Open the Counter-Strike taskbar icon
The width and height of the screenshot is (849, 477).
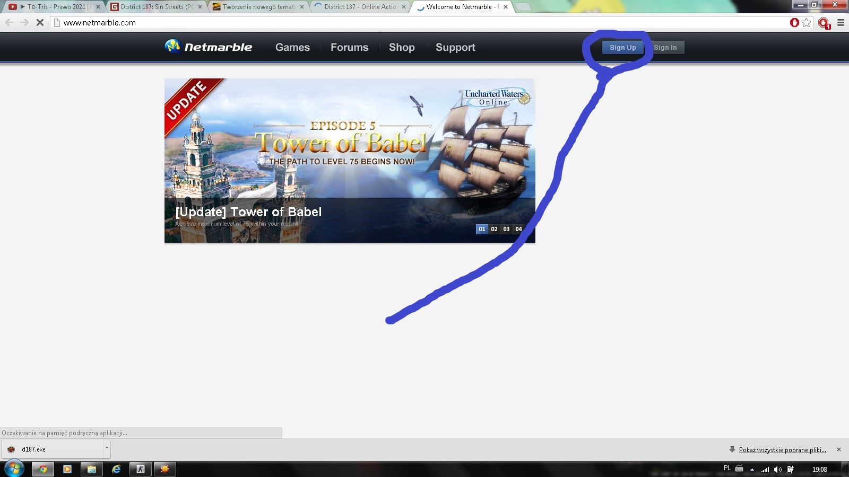[141, 469]
